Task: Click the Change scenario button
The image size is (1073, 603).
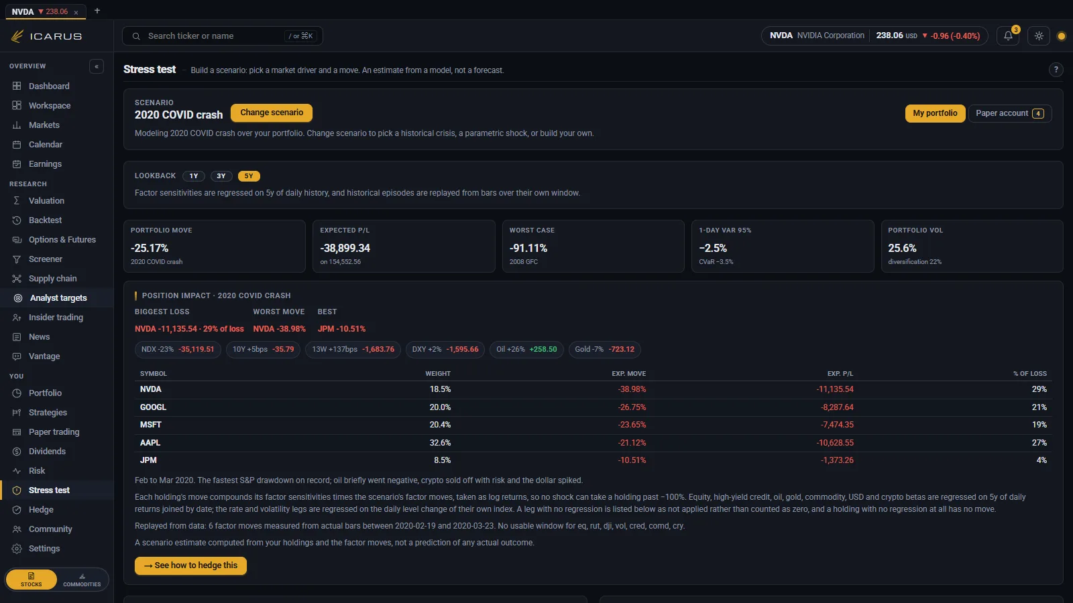Action: point(272,113)
